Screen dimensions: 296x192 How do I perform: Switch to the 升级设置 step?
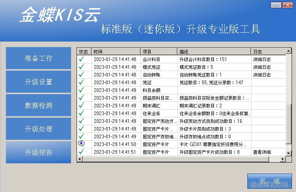39,82
